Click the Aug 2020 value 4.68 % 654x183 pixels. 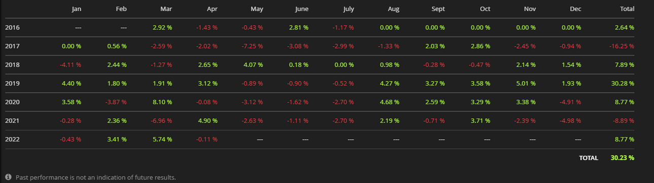point(389,102)
